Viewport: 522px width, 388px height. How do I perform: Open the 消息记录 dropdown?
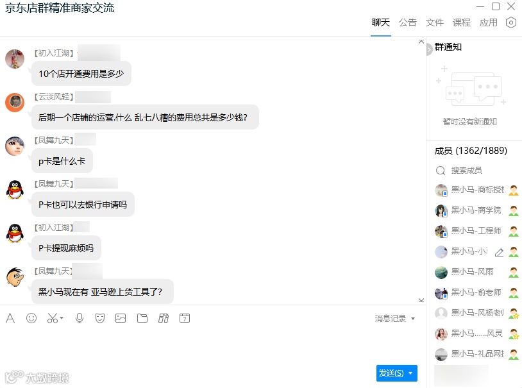point(394,319)
